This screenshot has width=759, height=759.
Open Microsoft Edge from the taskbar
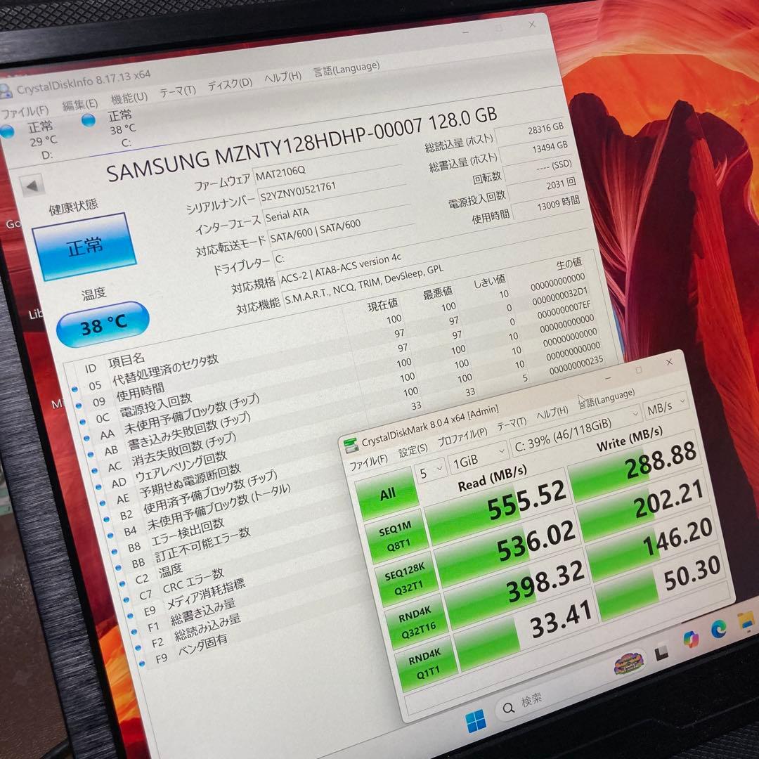pyautogui.click(x=719, y=628)
